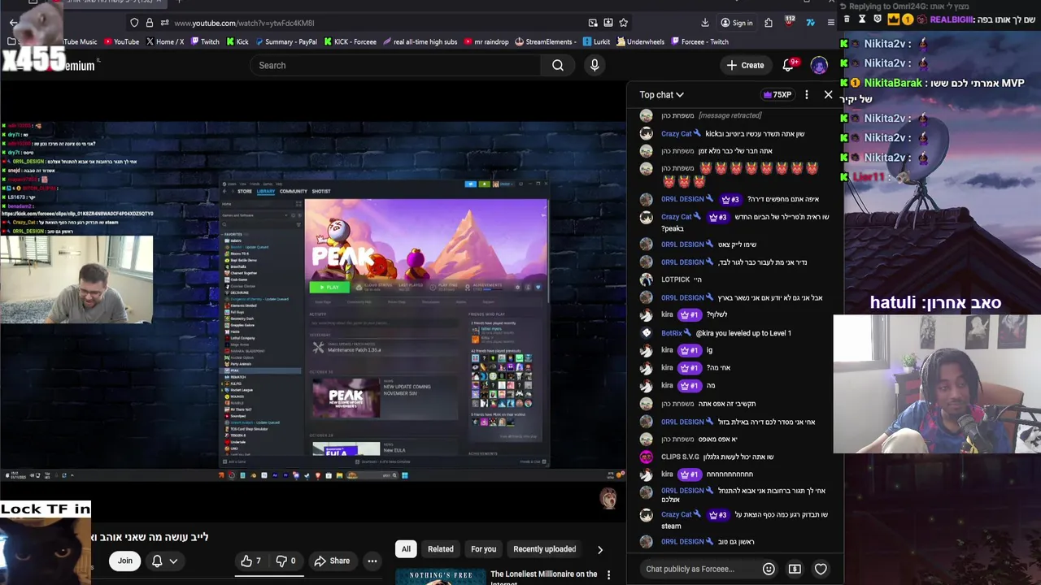Like the video with thumbs up
The image size is (1041, 585).
(x=251, y=561)
